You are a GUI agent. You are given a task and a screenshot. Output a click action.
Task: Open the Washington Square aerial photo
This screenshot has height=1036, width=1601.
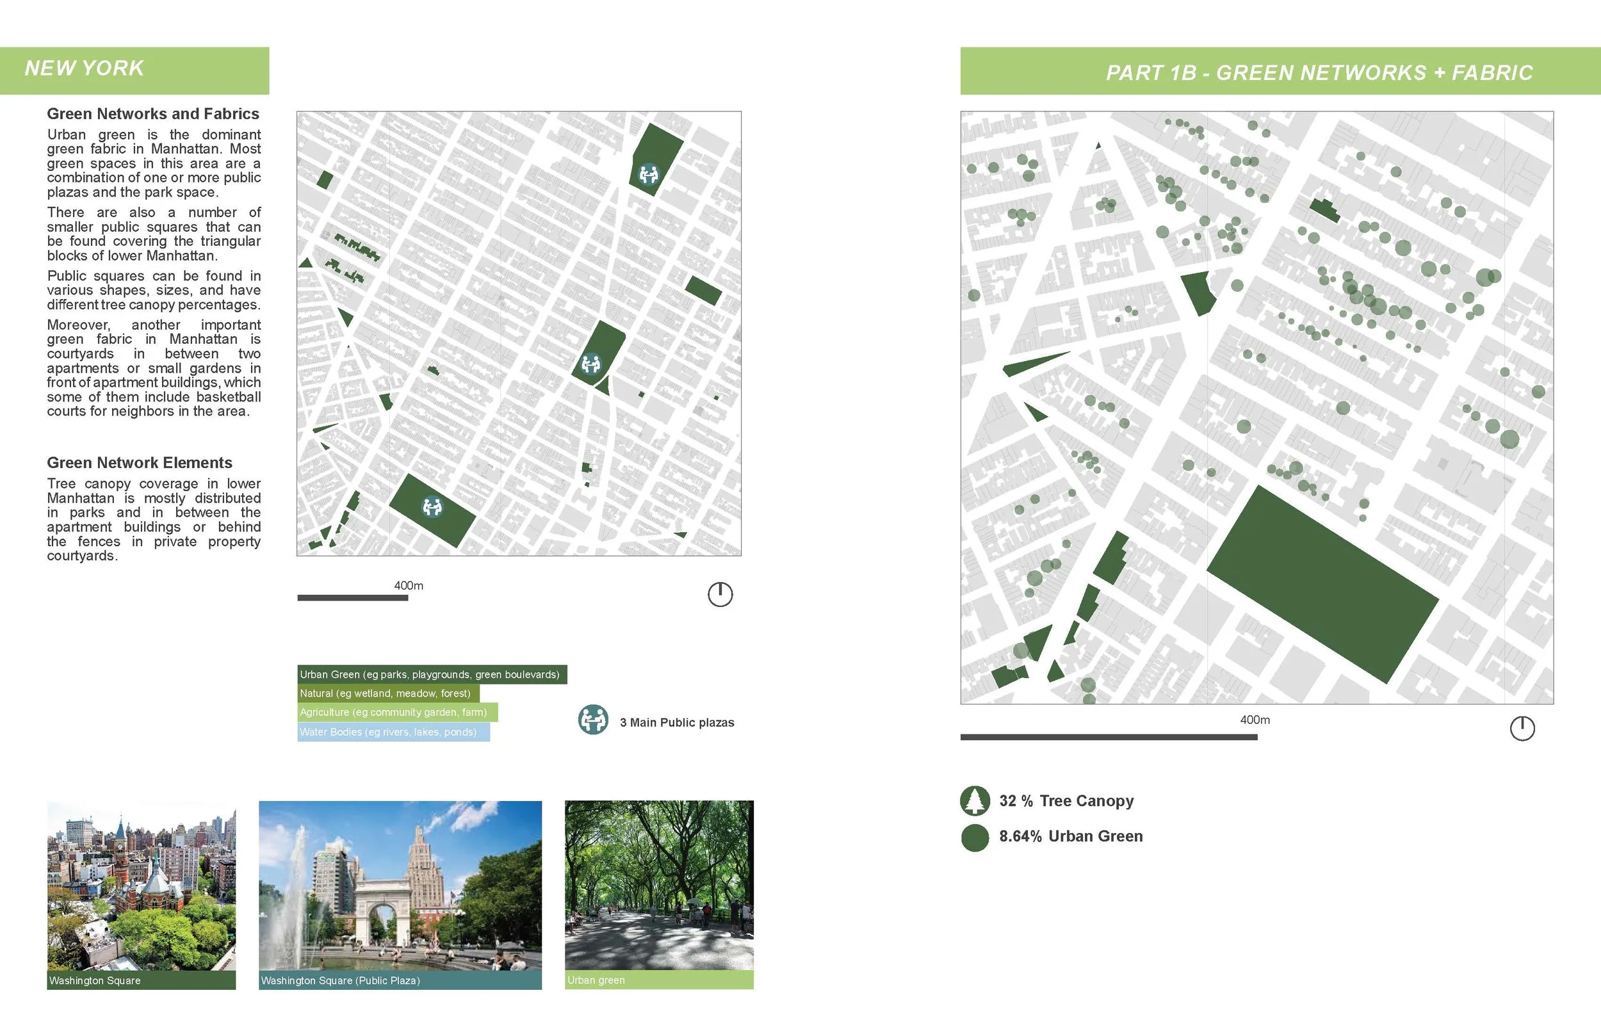tap(142, 886)
